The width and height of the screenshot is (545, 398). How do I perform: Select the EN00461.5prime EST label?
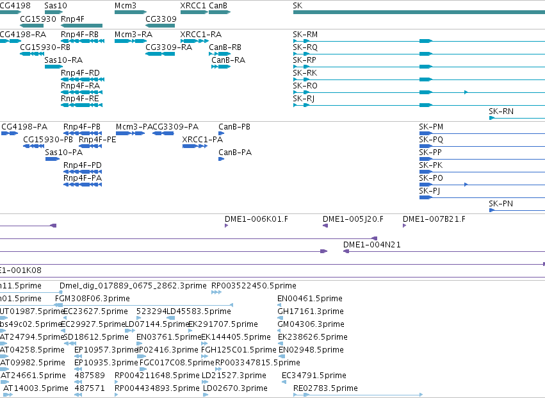(310, 299)
